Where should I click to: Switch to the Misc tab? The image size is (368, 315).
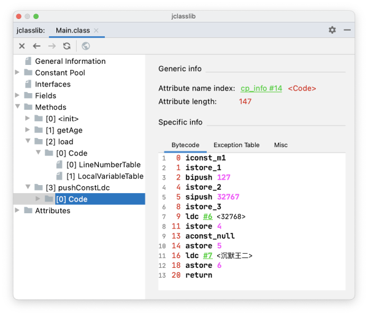tap(281, 145)
